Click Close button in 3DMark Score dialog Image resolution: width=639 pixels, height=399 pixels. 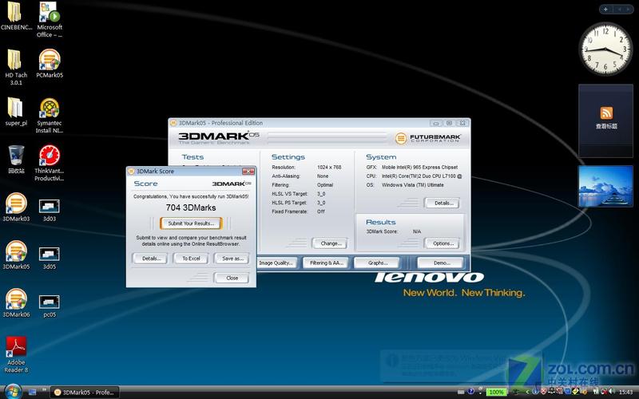pos(232,278)
